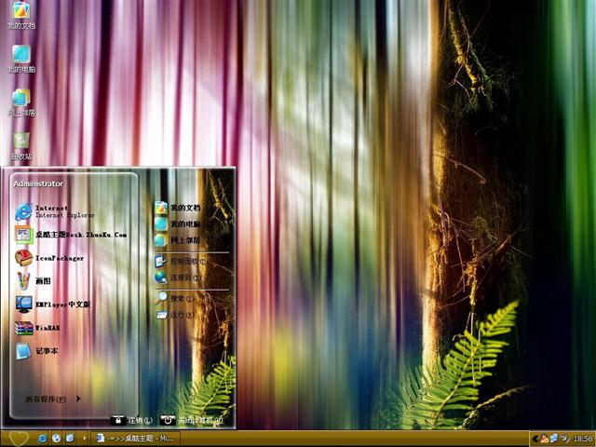
Task: Open 桌酷主题 Desk.ZhuoKu.Com in Start menu
Action: pyautogui.click(x=71, y=235)
